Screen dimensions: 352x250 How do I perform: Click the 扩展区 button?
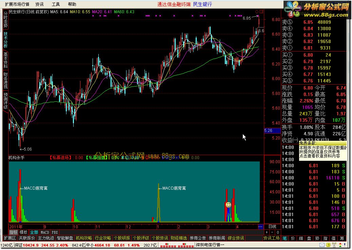(x=10, y=238)
